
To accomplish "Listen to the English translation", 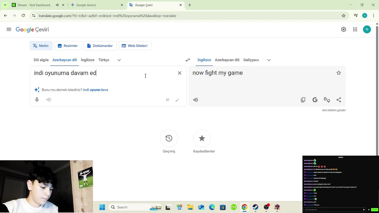I will pyautogui.click(x=195, y=100).
